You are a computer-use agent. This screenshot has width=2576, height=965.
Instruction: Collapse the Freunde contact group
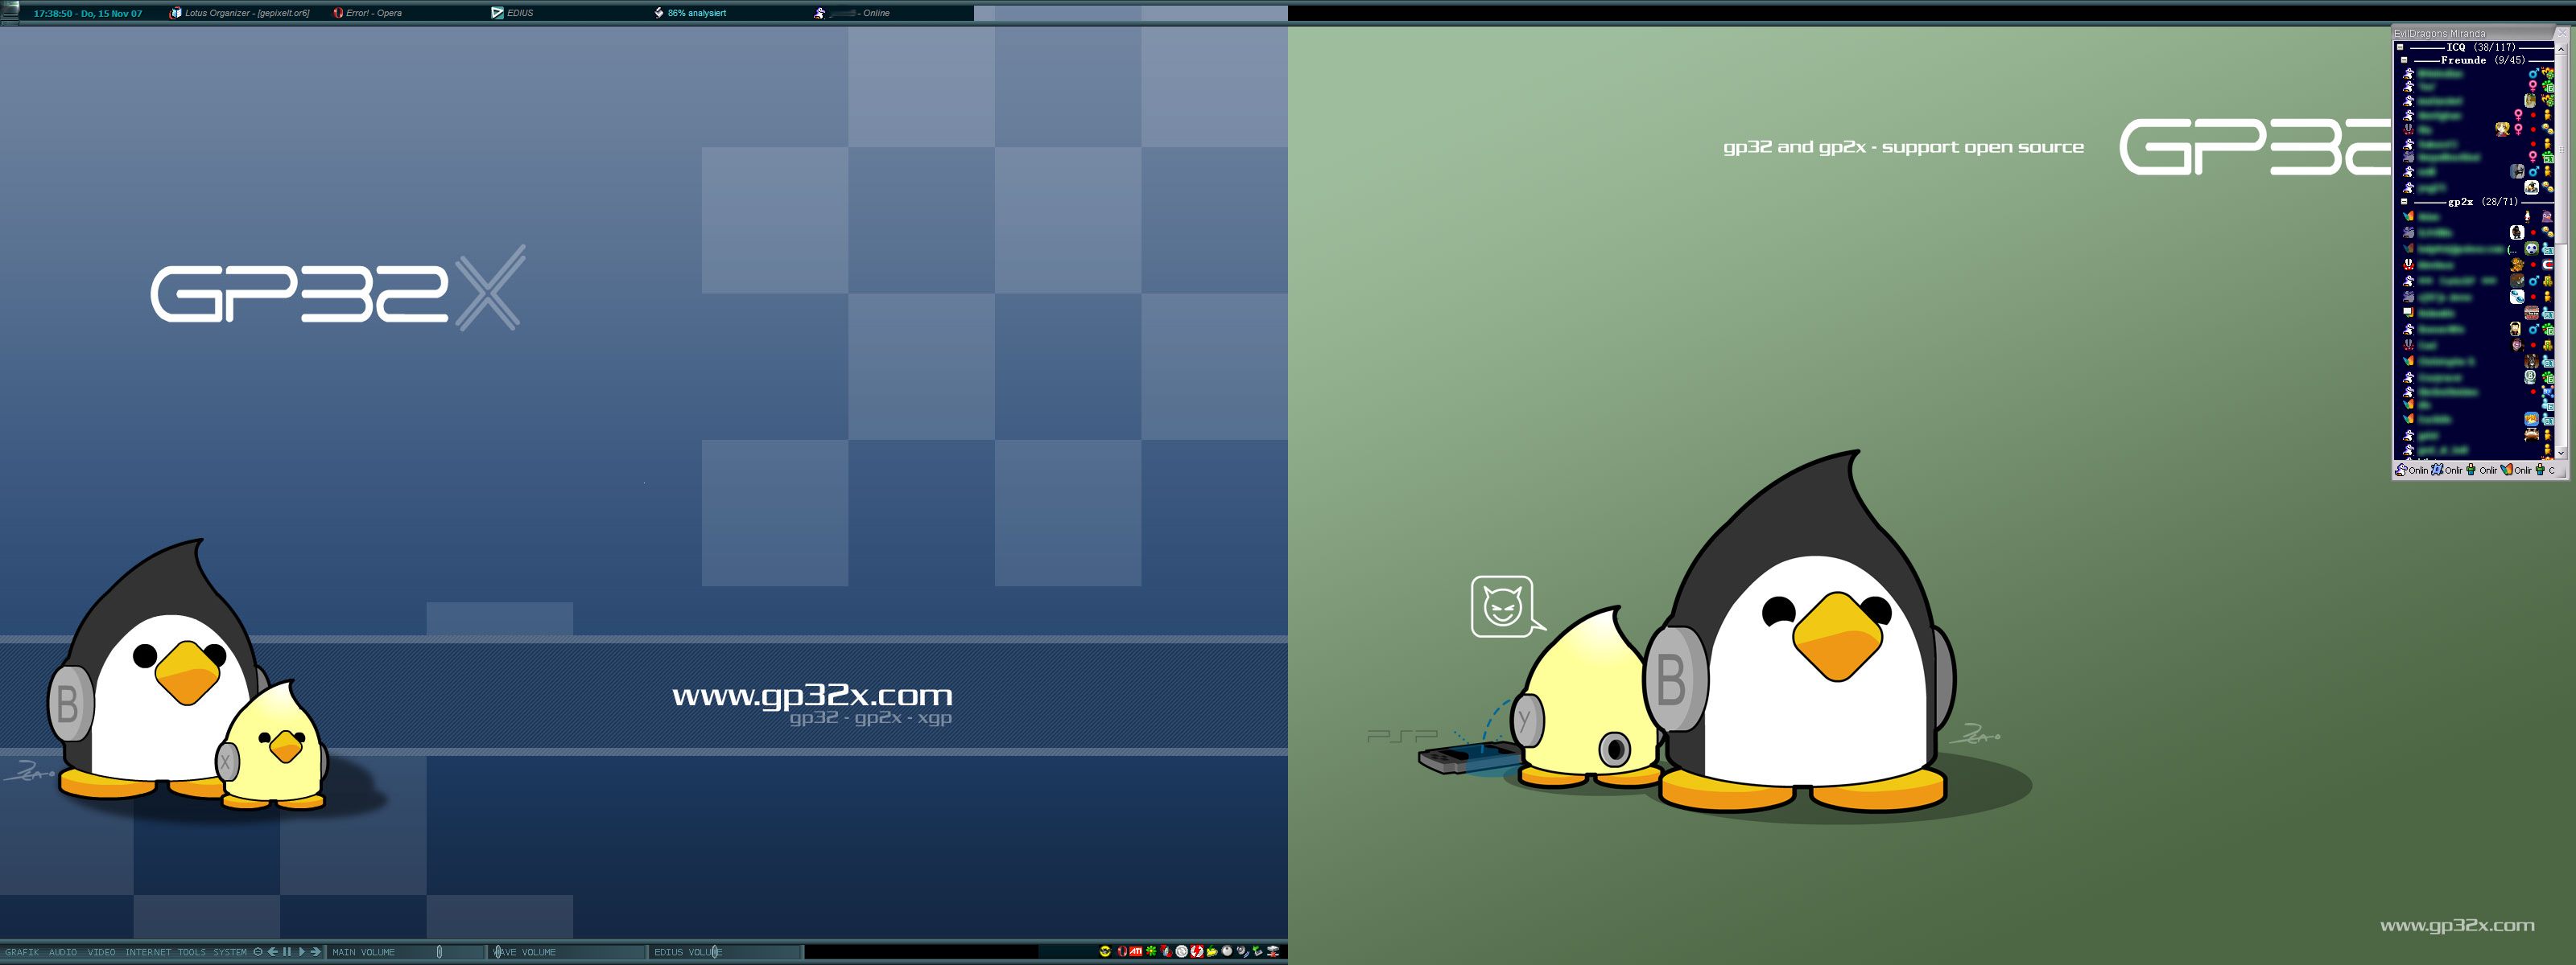point(2404,60)
